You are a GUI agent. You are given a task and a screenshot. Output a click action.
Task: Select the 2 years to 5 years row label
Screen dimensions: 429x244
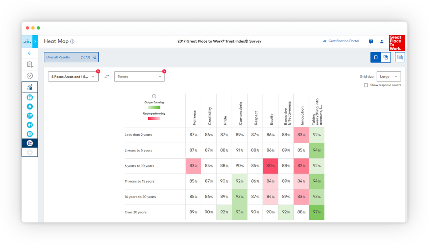coord(138,150)
